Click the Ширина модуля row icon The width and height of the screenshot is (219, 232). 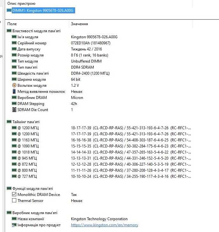tap(14, 79)
